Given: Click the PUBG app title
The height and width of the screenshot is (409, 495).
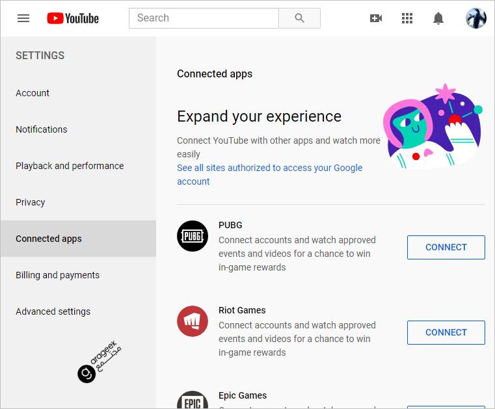Looking at the screenshot, I should point(230,225).
